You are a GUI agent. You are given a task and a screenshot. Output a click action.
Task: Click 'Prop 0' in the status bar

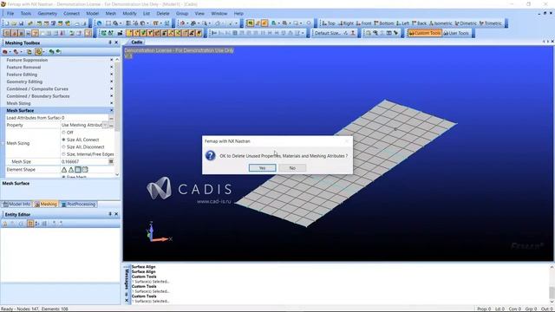[x=484, y=309]
